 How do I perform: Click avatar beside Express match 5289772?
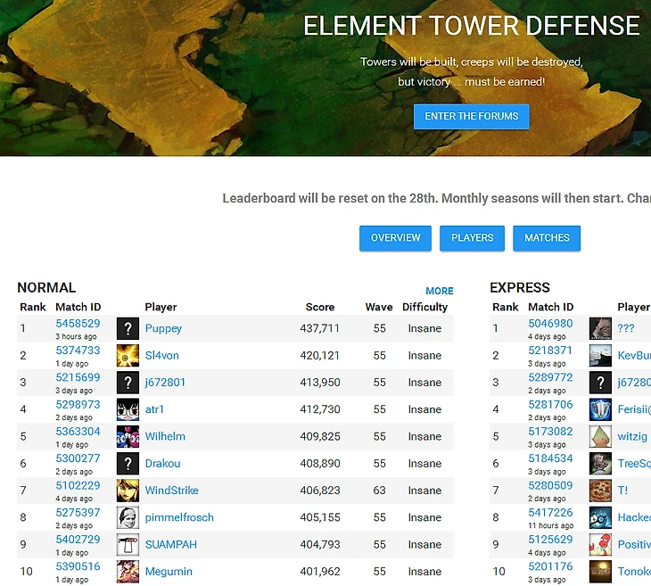coord(600,383)
